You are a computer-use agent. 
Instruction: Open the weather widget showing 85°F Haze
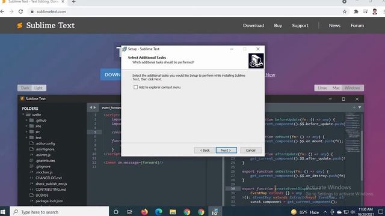pyautogui.click(x=305, y=212)
